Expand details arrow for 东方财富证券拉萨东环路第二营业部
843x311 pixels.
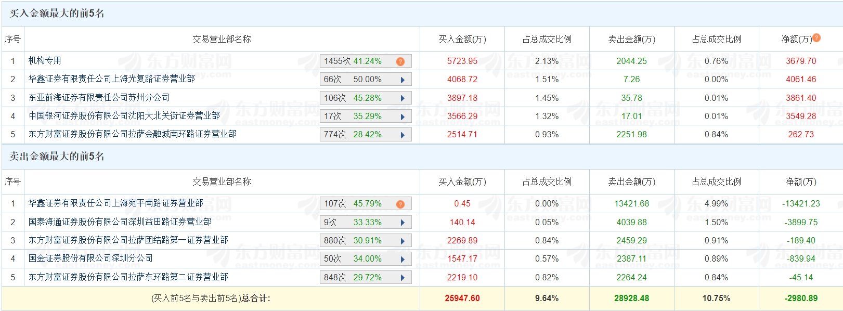tap(403, 278)
